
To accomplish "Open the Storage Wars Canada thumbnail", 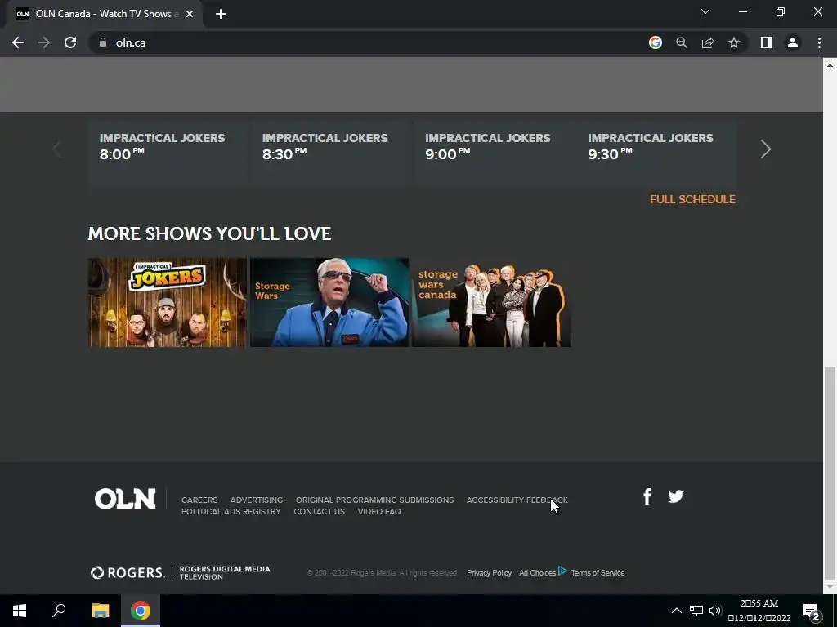I will (491, 302).
